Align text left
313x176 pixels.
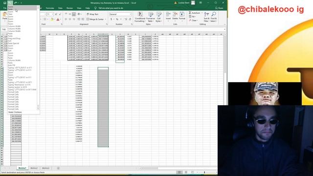click(x=66, y=19)
